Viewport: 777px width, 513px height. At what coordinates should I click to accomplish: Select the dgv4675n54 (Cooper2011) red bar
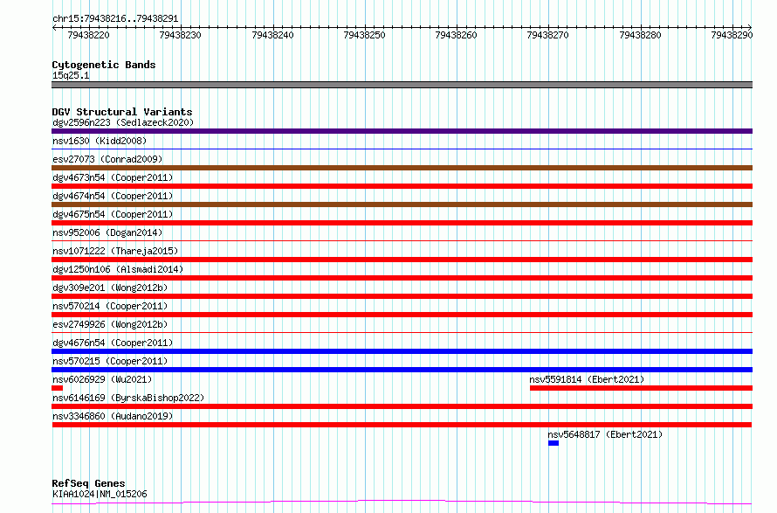[402, 223]
